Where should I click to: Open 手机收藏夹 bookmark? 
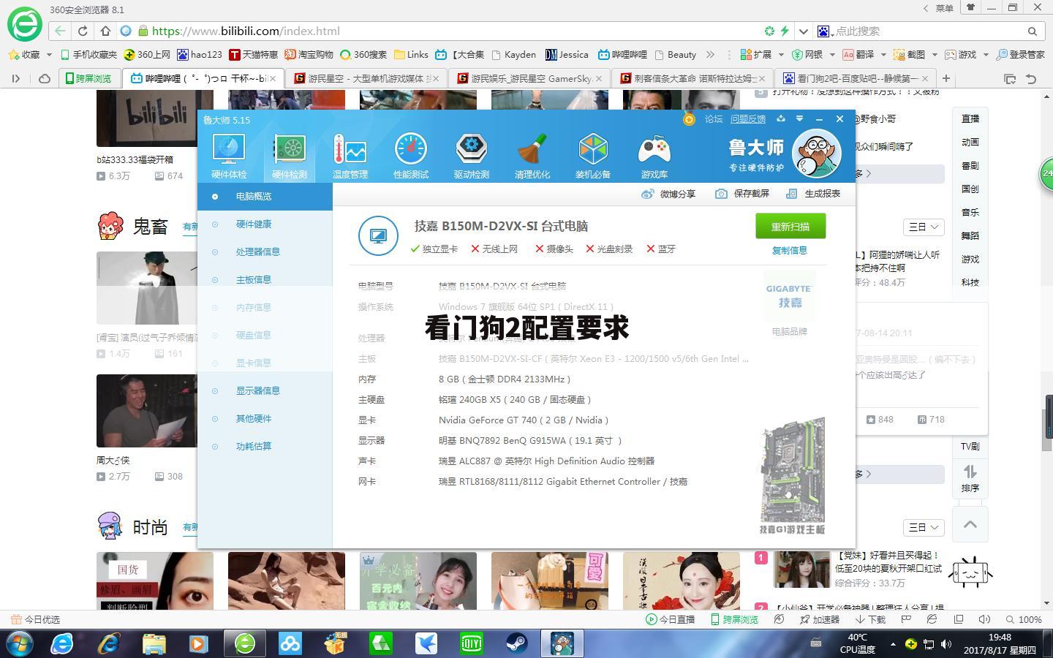point(89,54)
